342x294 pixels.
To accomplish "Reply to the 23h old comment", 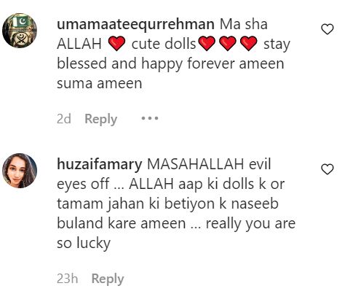I will [108, 279].
